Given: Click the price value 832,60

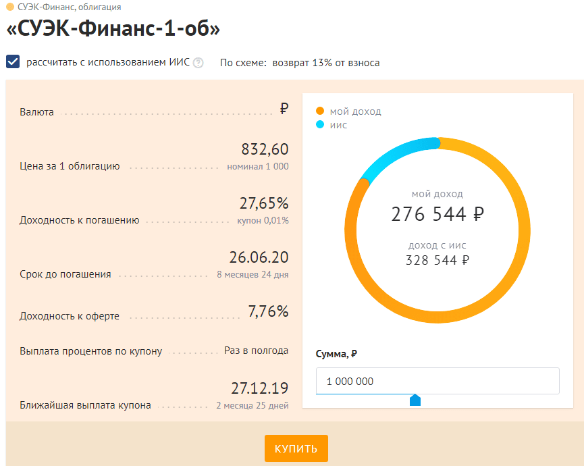Looking at the screenshot, I should coord(265,149).
